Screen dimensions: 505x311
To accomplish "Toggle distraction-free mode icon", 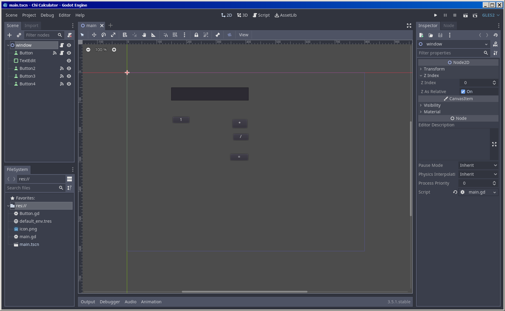I will pos(409,26).
